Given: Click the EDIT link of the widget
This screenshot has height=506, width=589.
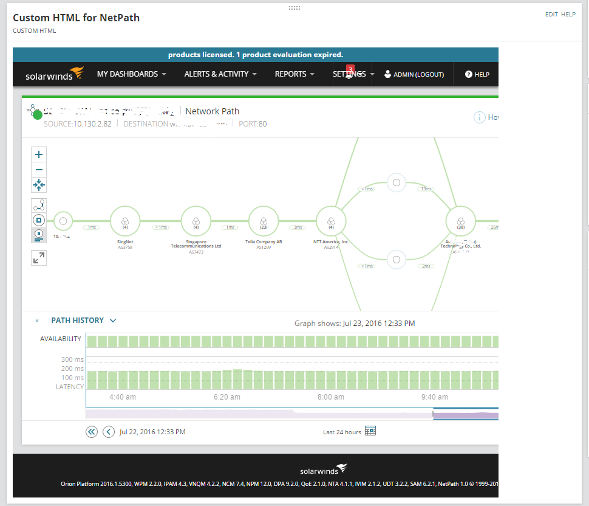Looking at the screenshot, I should point(551,15).
